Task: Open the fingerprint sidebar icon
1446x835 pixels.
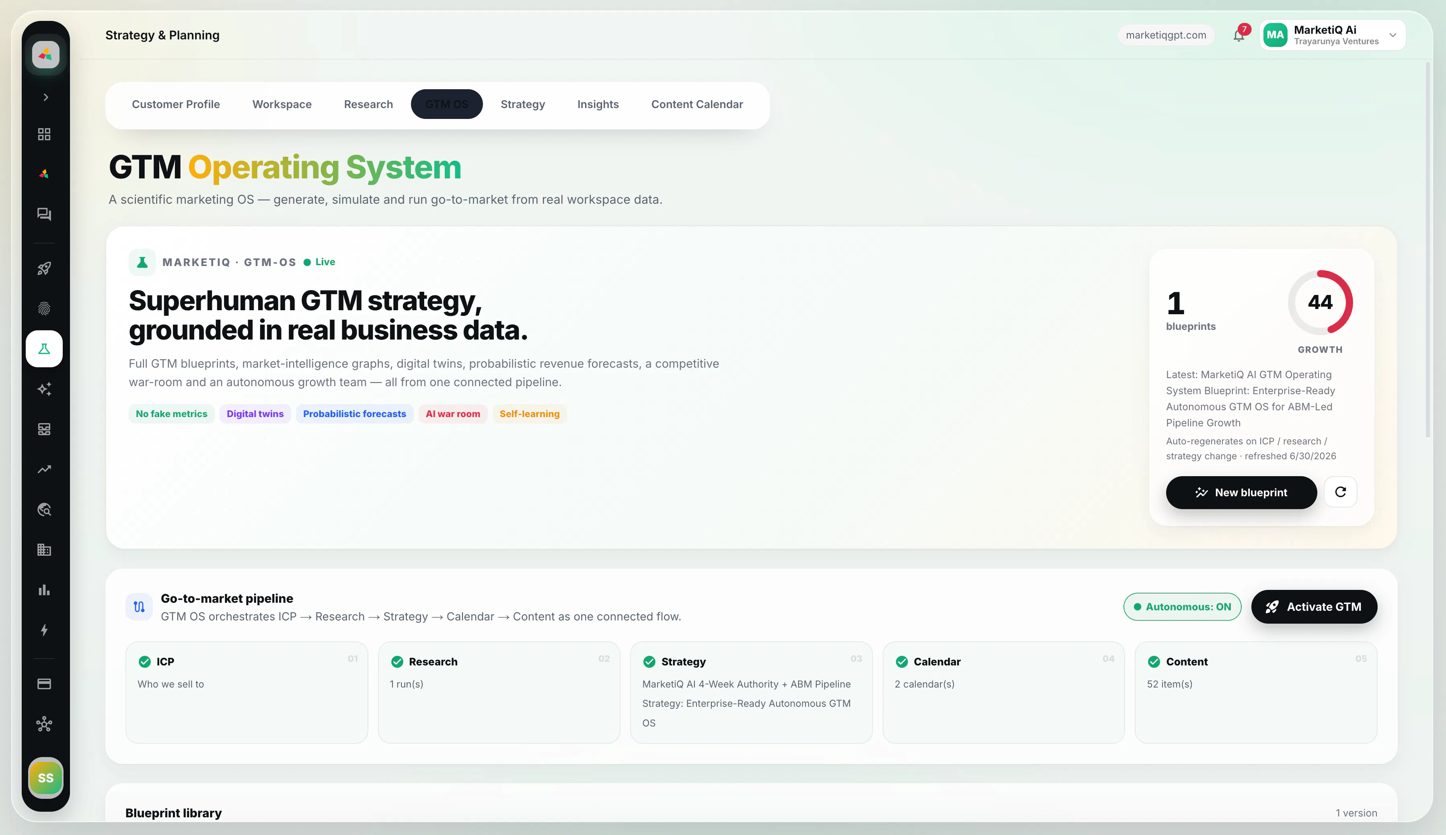Action: [x=44, y=309]
